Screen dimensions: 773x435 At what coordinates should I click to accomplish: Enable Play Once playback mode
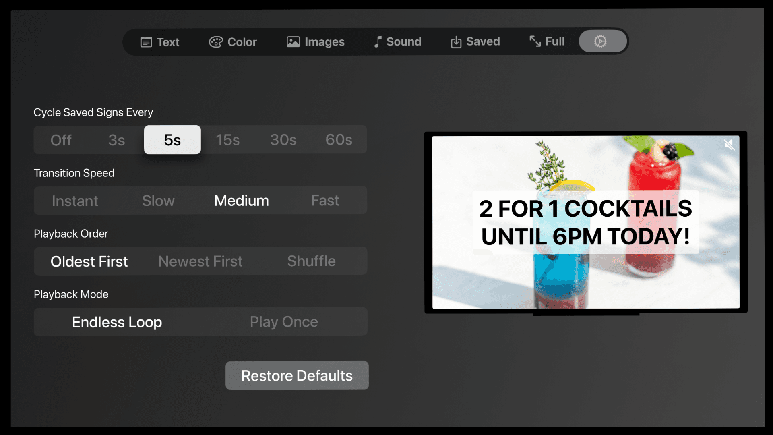tap(283, 321)
